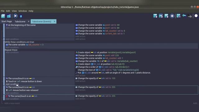
Task: Select 'Change the text of lbl_tab' action
Action: 107,70
